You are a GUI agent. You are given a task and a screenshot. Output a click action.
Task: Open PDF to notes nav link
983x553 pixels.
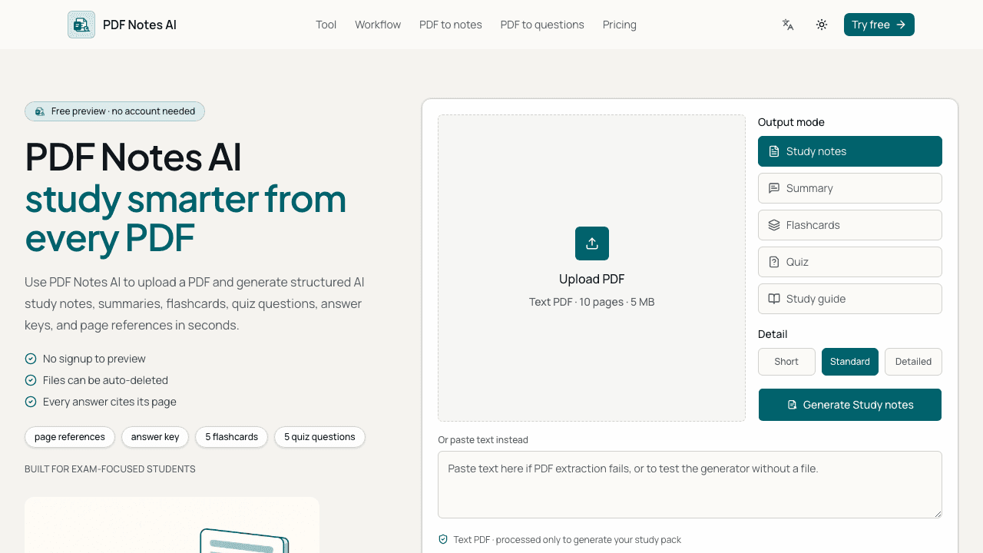[x=451, y=25]
